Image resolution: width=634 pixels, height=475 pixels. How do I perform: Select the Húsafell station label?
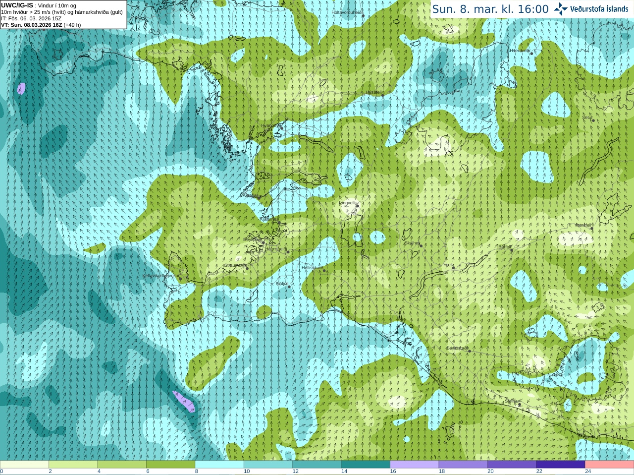(x=374, y=92)
